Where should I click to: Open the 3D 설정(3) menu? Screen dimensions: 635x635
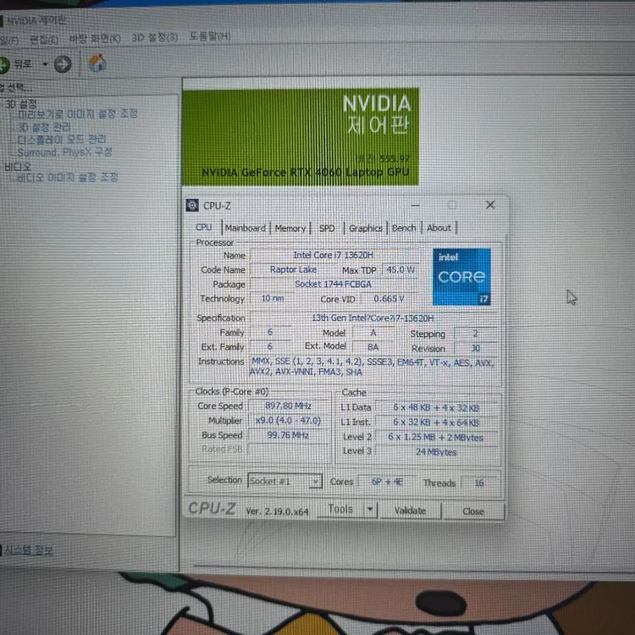[155, 37]
